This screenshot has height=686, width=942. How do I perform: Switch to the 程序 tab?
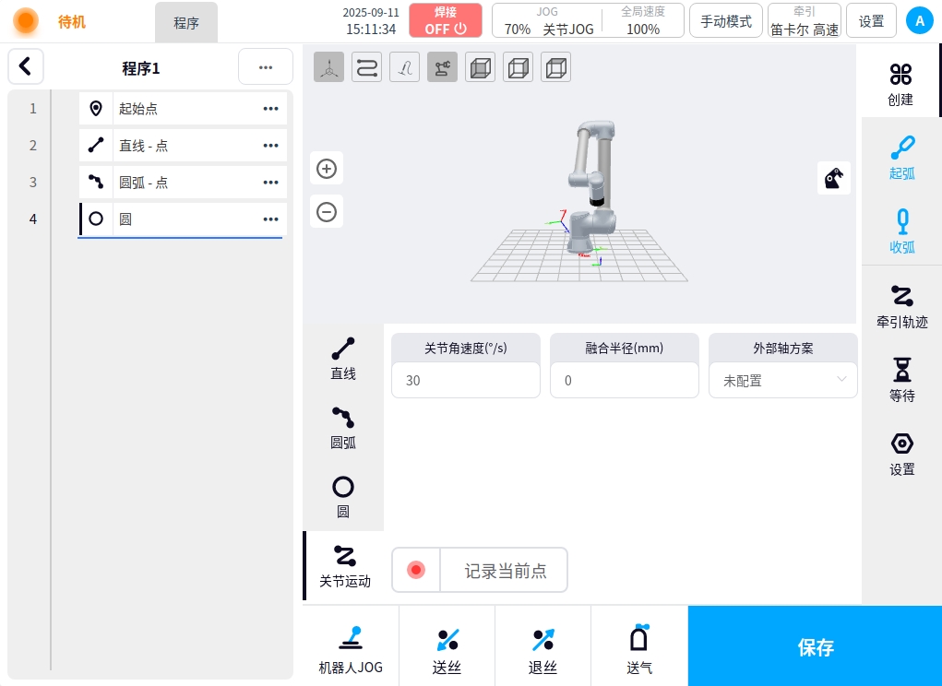(x=186, y=23)
